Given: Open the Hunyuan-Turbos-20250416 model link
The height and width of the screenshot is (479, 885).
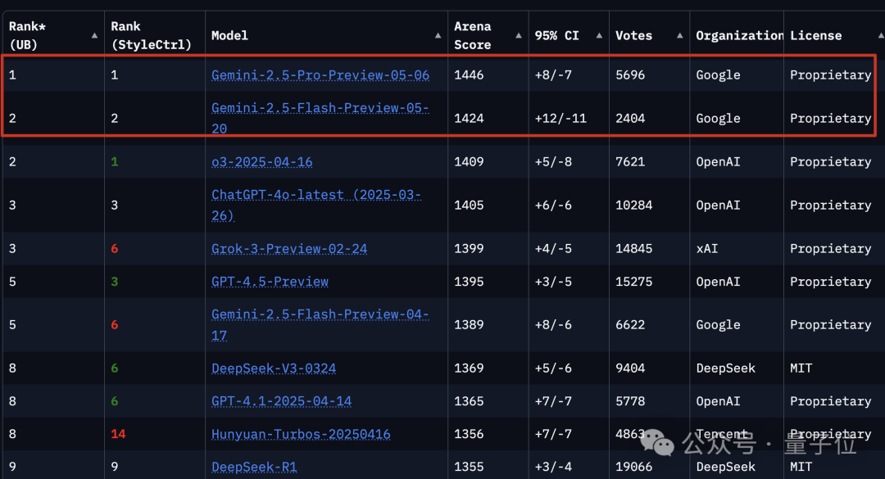Looking at the screenshot, I should tap(301, 435).
